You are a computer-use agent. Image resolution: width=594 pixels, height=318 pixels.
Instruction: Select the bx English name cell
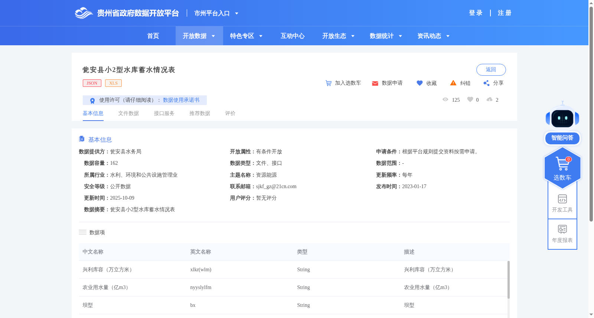point(193,305)
